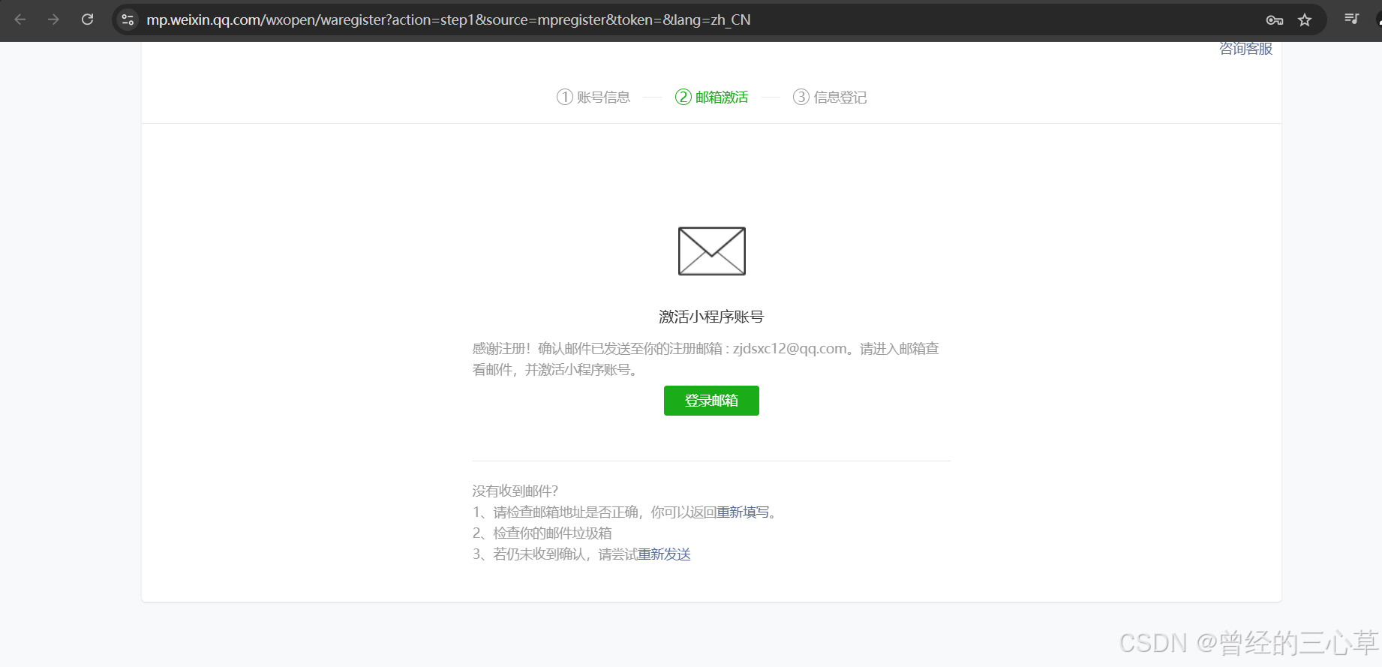The width and height of the screenshot is (1382, 667).
Task: Bookmark this page with the star icon
Action: click(x=1305, y=20)
